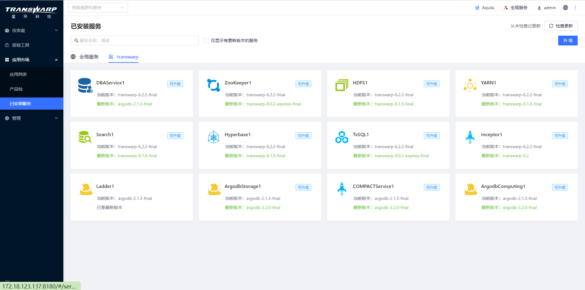Click the dashboard 仪表盘 sidebar icon
Viewport: 585px width, 290px height.
(7, 30)
